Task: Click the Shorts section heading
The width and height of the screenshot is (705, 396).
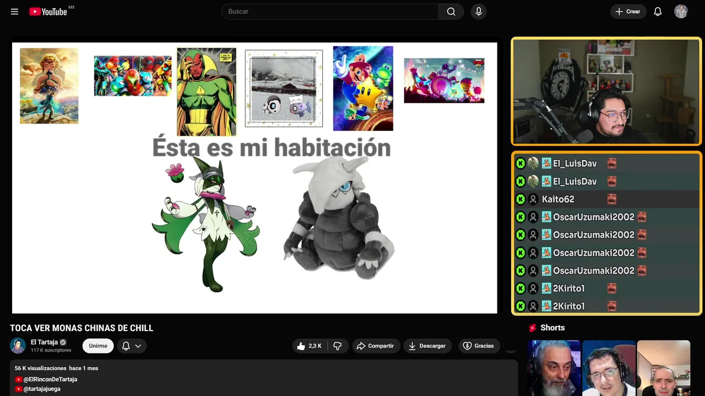Action: [x=552, y=328]
